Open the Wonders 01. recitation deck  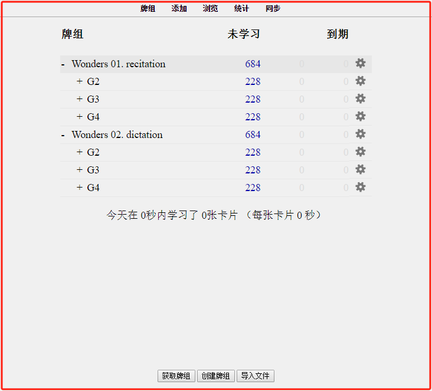click(119, 64)
